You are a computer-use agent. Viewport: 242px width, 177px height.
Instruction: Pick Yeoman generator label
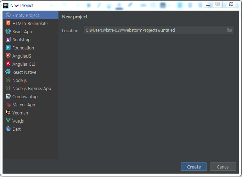click(20, 113)
